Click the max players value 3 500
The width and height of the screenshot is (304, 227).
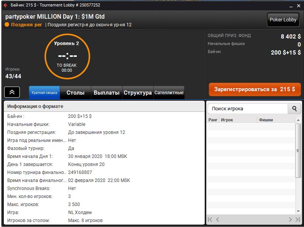click(x=74, y=204)
